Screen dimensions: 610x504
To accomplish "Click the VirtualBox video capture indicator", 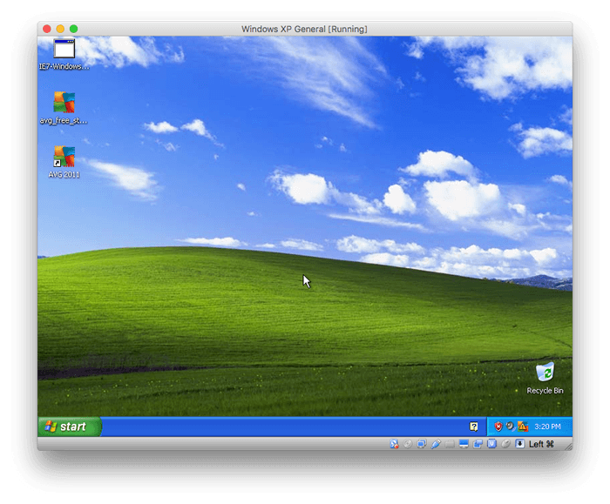I will click(x=478, y=444).
